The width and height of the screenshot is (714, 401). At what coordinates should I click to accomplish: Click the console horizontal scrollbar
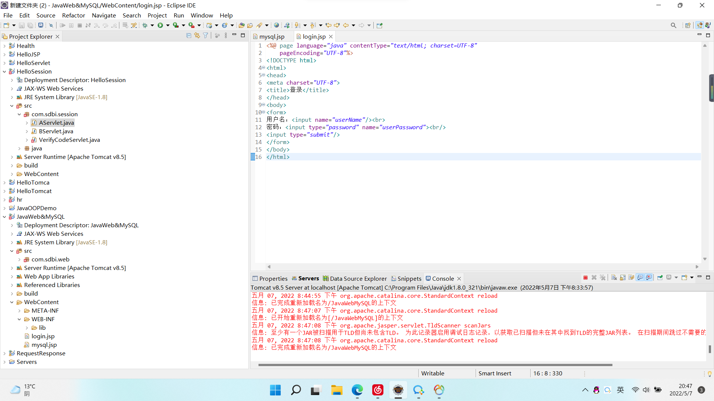point(435,365)
